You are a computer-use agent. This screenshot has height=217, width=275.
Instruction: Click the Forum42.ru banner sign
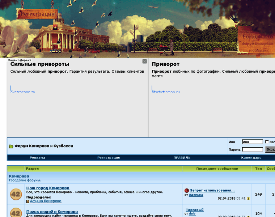coord(257,40)
